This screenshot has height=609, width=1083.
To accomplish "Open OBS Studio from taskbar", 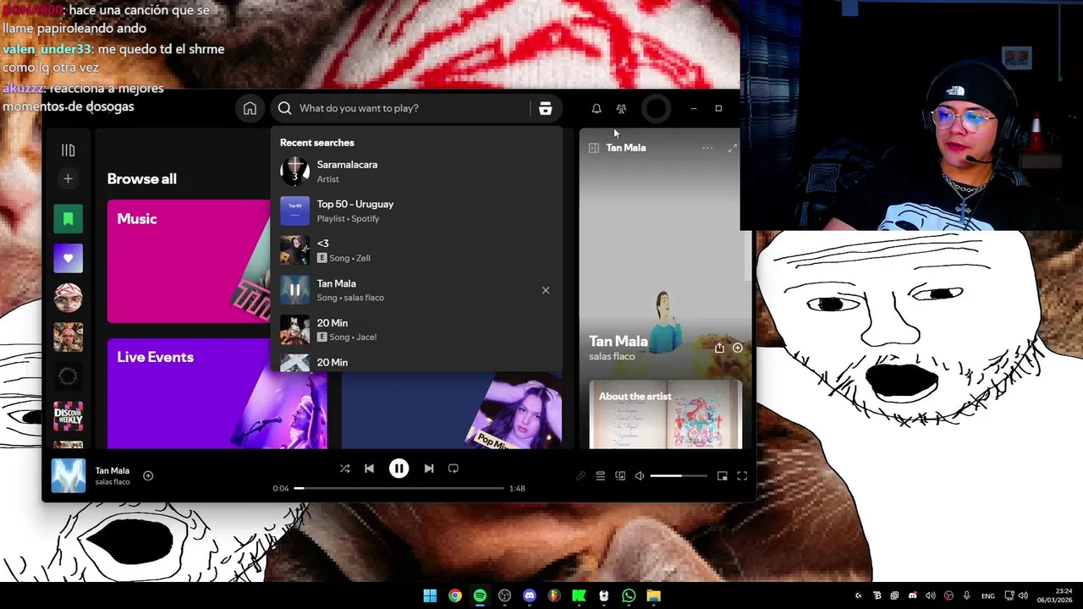I will (505, 595).
